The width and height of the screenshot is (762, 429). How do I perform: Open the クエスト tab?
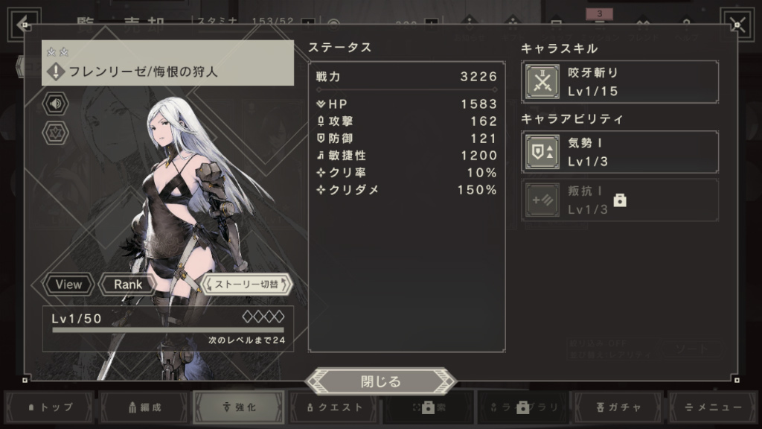(334, 407)
